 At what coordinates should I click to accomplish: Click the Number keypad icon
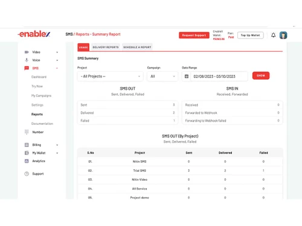[27, 132]
